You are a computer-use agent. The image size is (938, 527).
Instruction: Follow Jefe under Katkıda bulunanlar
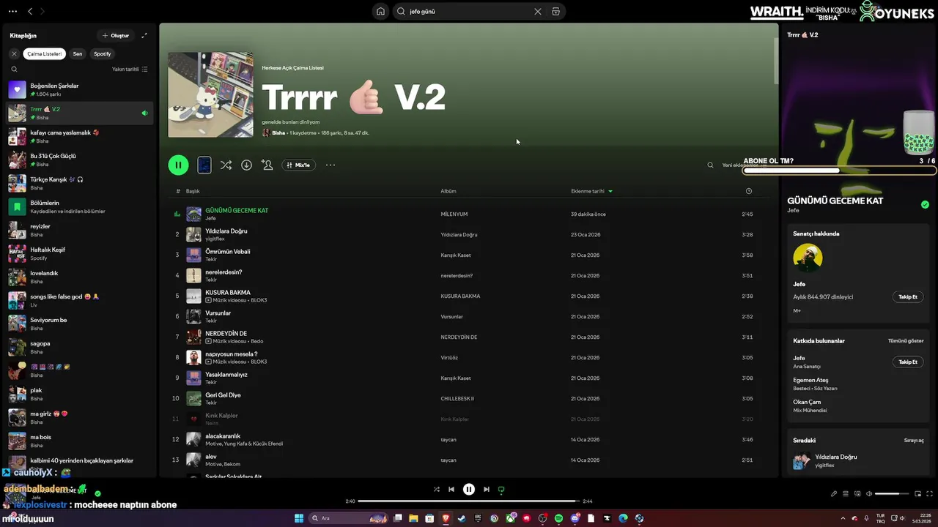coord(908,362)
